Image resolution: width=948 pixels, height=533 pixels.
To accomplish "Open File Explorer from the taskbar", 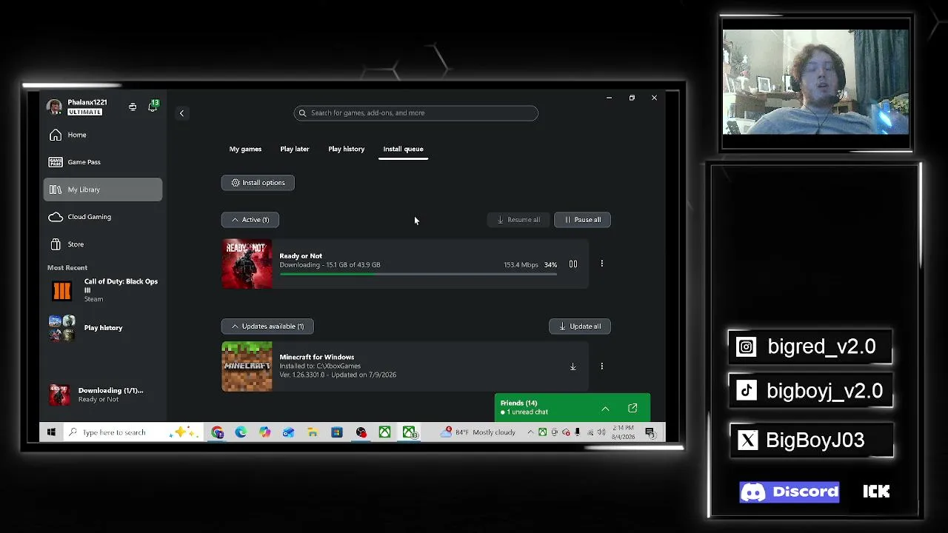I will [313, 432].
